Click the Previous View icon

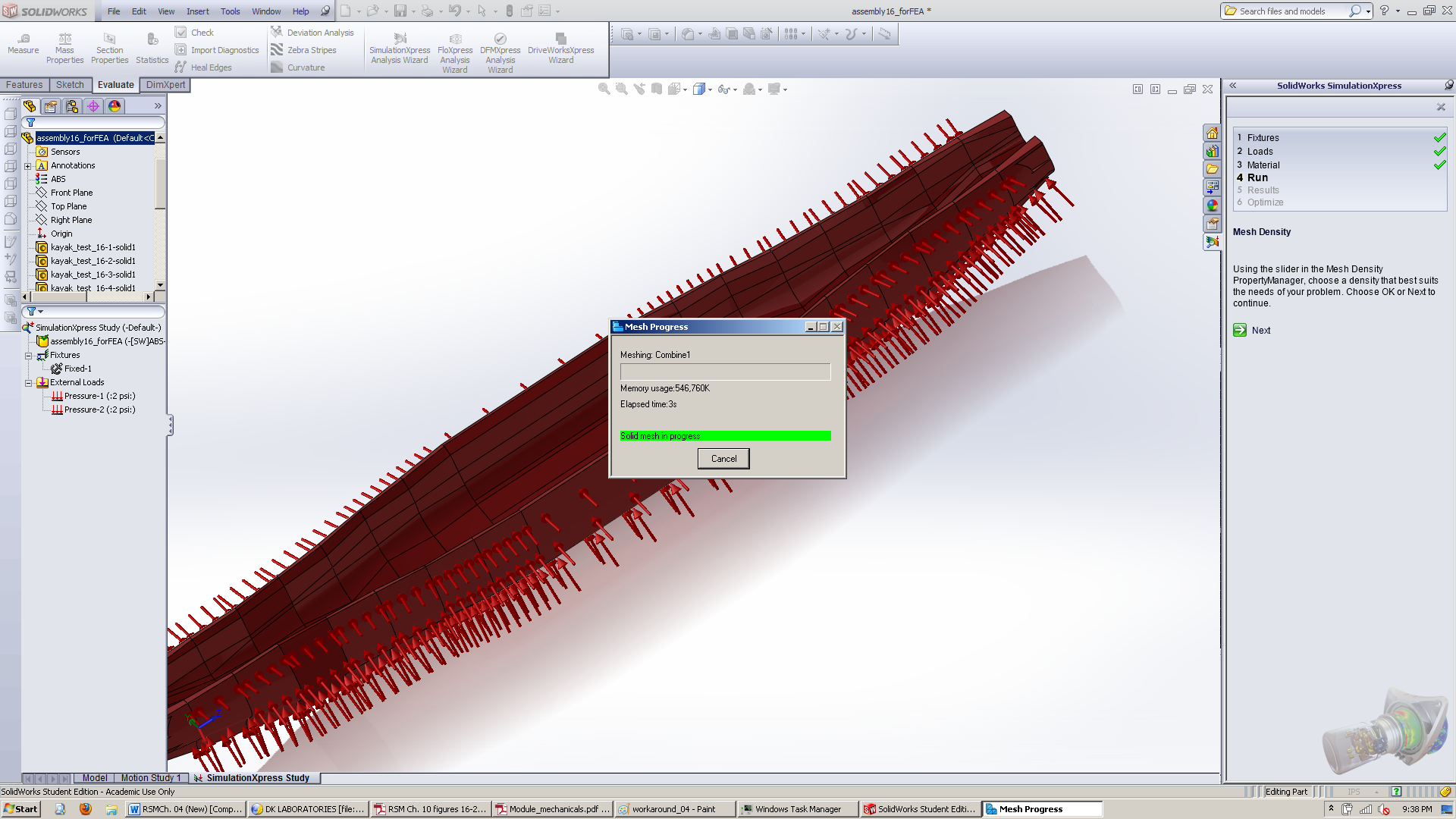pos(639,89)
